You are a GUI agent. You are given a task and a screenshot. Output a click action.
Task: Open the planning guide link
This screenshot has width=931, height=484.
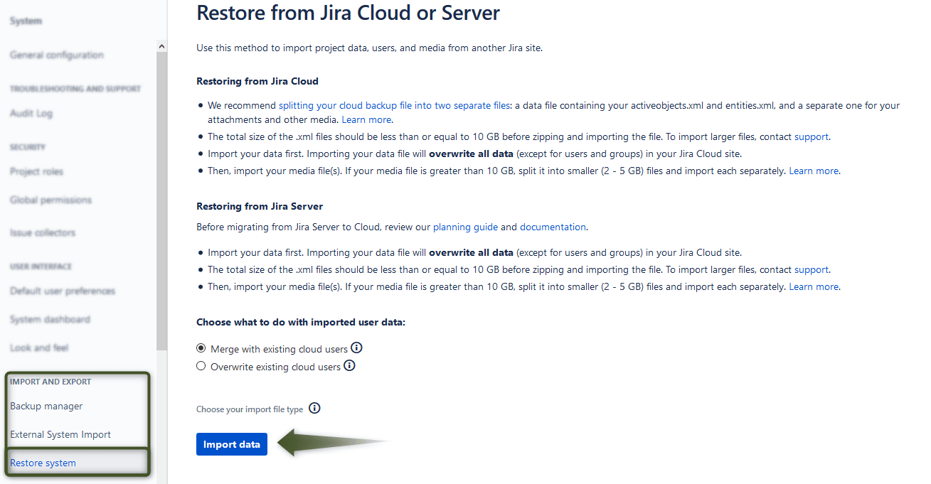click(465, 227)
